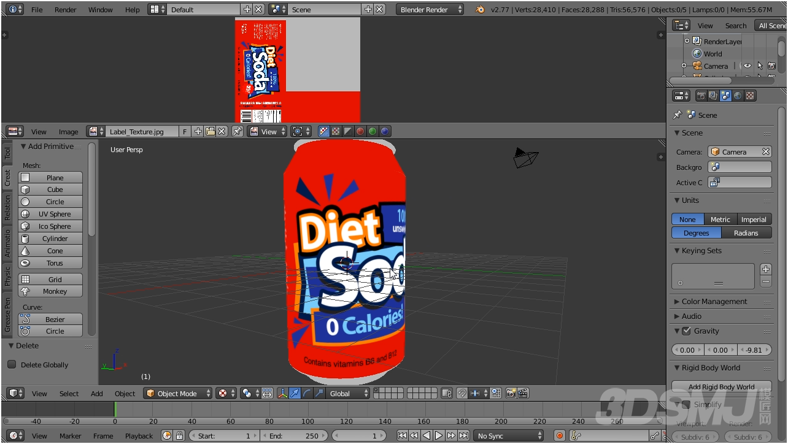Image resolution: width=788 pixels, height=444 pixels.
Task: Click the OpenGL render animation clapper icon
Action: [523, 393]
